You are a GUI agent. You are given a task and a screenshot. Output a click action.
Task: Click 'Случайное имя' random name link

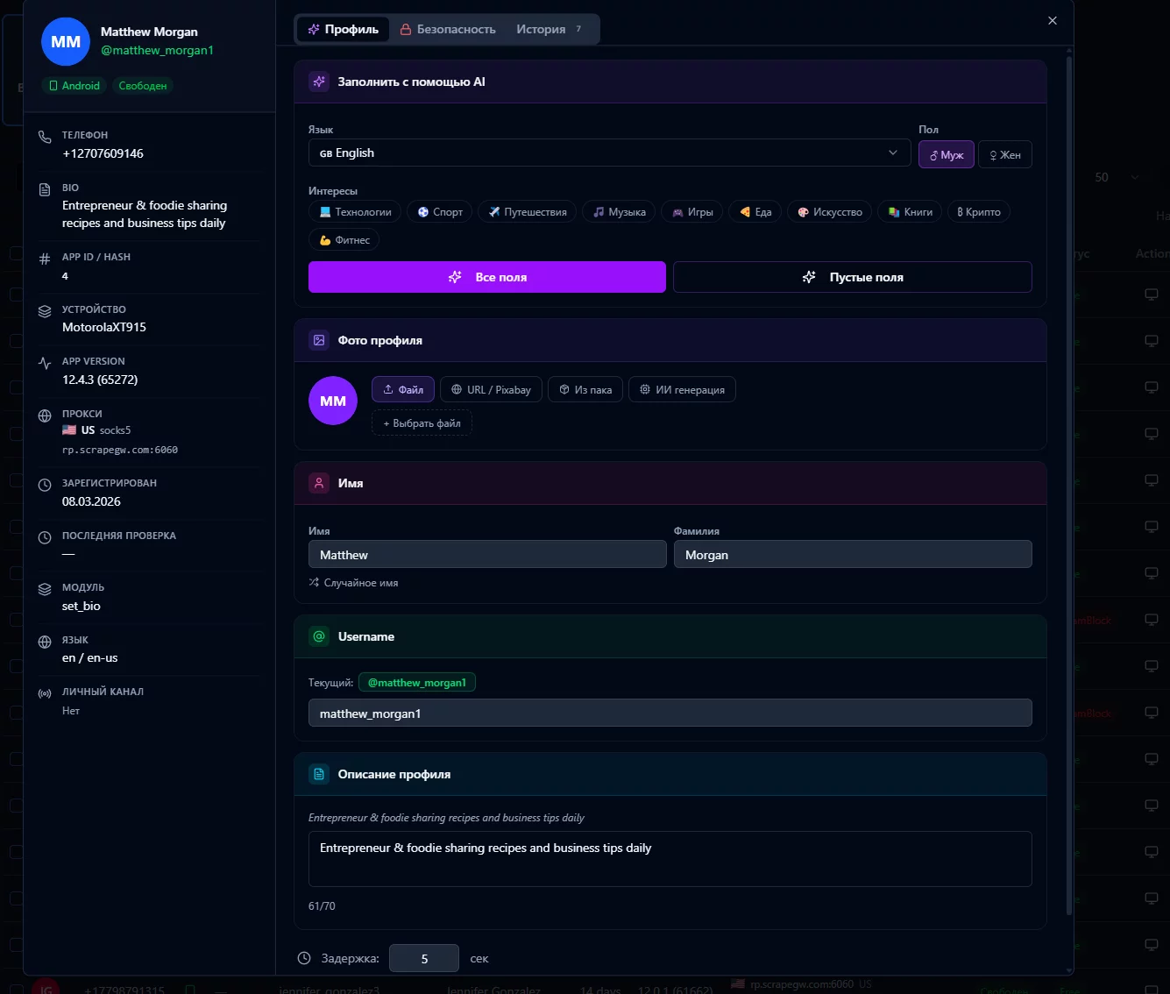(x=354, y=583)
